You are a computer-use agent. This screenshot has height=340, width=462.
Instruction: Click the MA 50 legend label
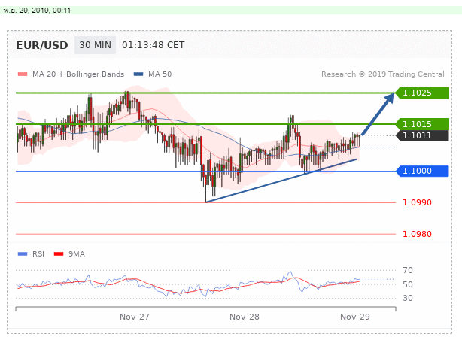160,74
